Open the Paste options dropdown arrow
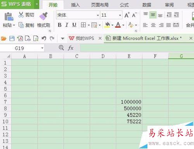 [14, 25]
